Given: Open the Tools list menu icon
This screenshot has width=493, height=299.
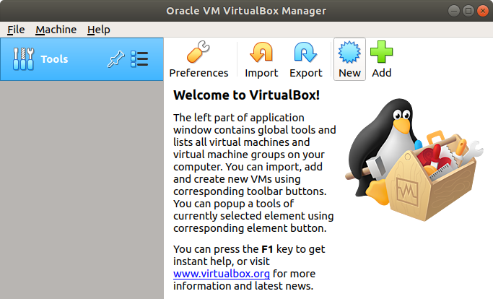Looking at the screenshot, I should pyautogui.click(x=139, y=59).
